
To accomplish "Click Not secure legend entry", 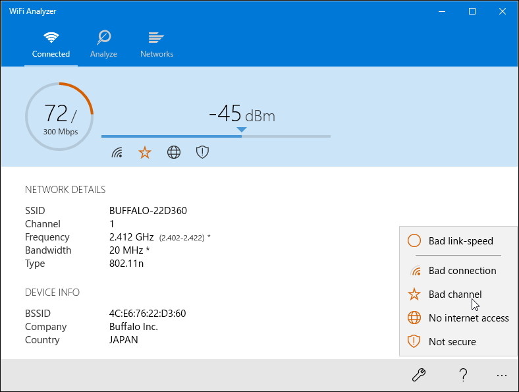I will coord(451,342).
